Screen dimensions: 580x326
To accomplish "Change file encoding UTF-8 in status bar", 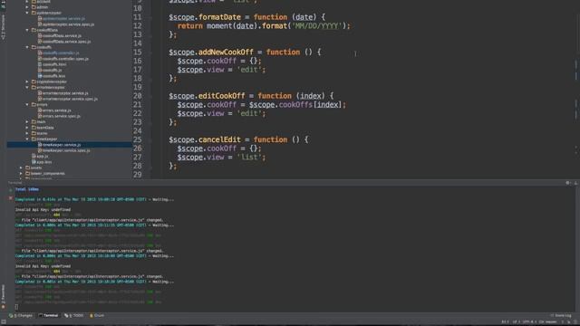I will point(529,322).
